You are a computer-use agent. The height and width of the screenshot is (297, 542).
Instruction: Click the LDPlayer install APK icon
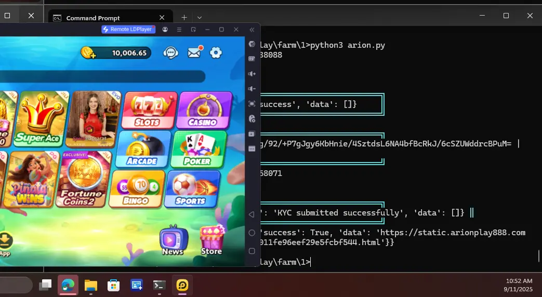point(252,119)
